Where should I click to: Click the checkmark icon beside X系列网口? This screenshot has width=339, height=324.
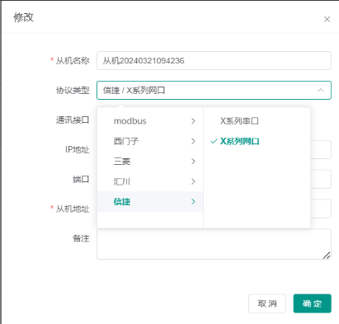click(x=214, y=142)
